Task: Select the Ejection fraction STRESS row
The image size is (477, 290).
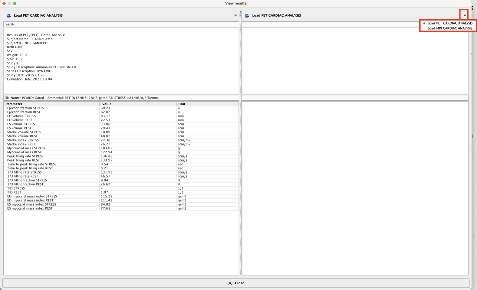Action: [121, 108]
